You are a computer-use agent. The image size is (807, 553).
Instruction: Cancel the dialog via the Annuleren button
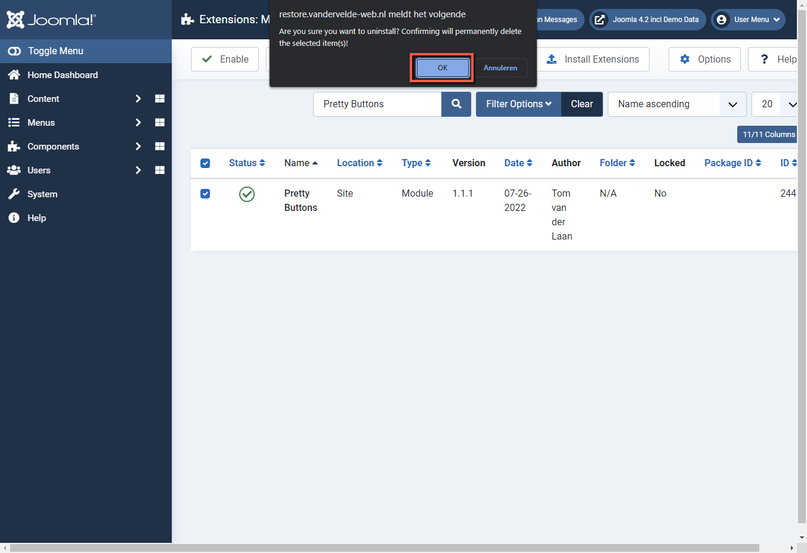pos(500,67)
